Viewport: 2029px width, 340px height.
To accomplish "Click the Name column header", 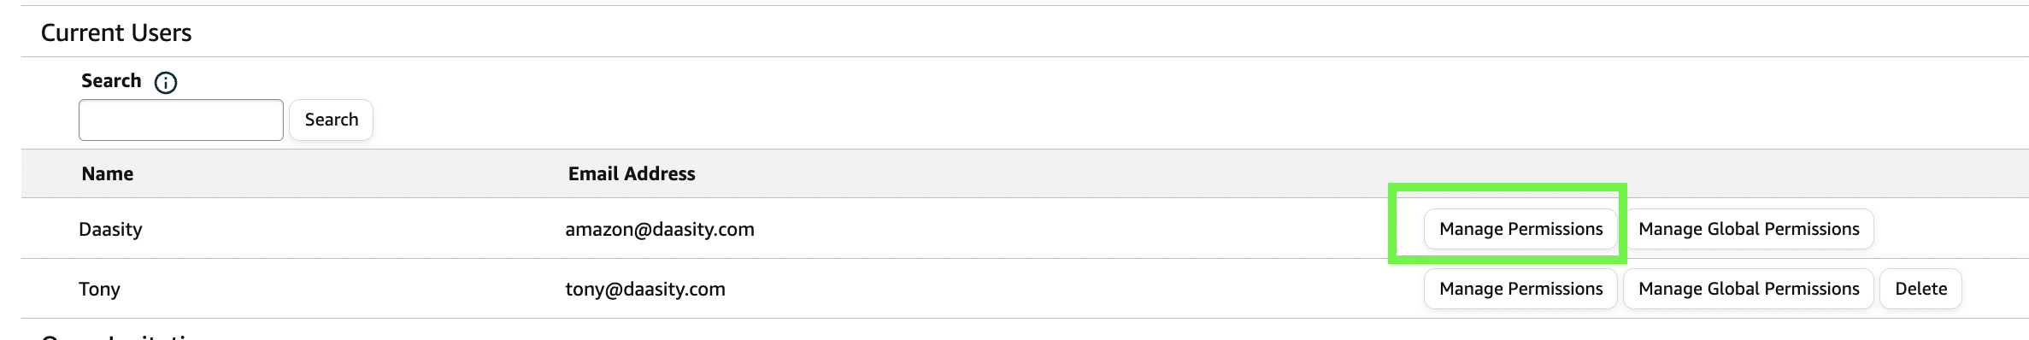I will 108,174.
